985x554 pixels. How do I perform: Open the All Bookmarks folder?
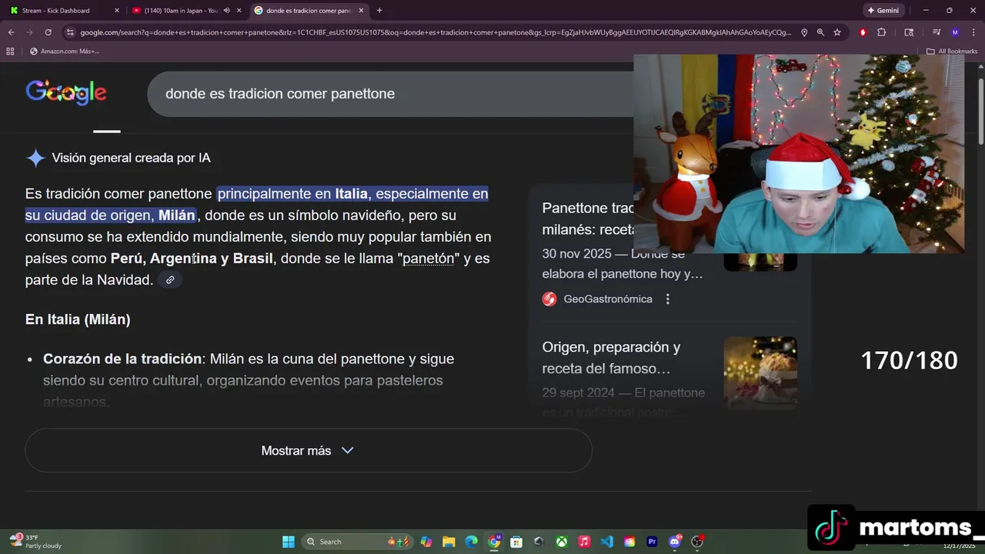click(951, 51)
